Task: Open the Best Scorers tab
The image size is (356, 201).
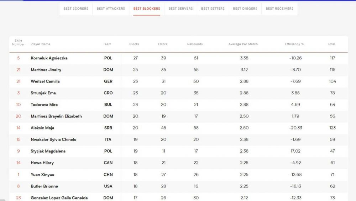Action: coord(76,9)
